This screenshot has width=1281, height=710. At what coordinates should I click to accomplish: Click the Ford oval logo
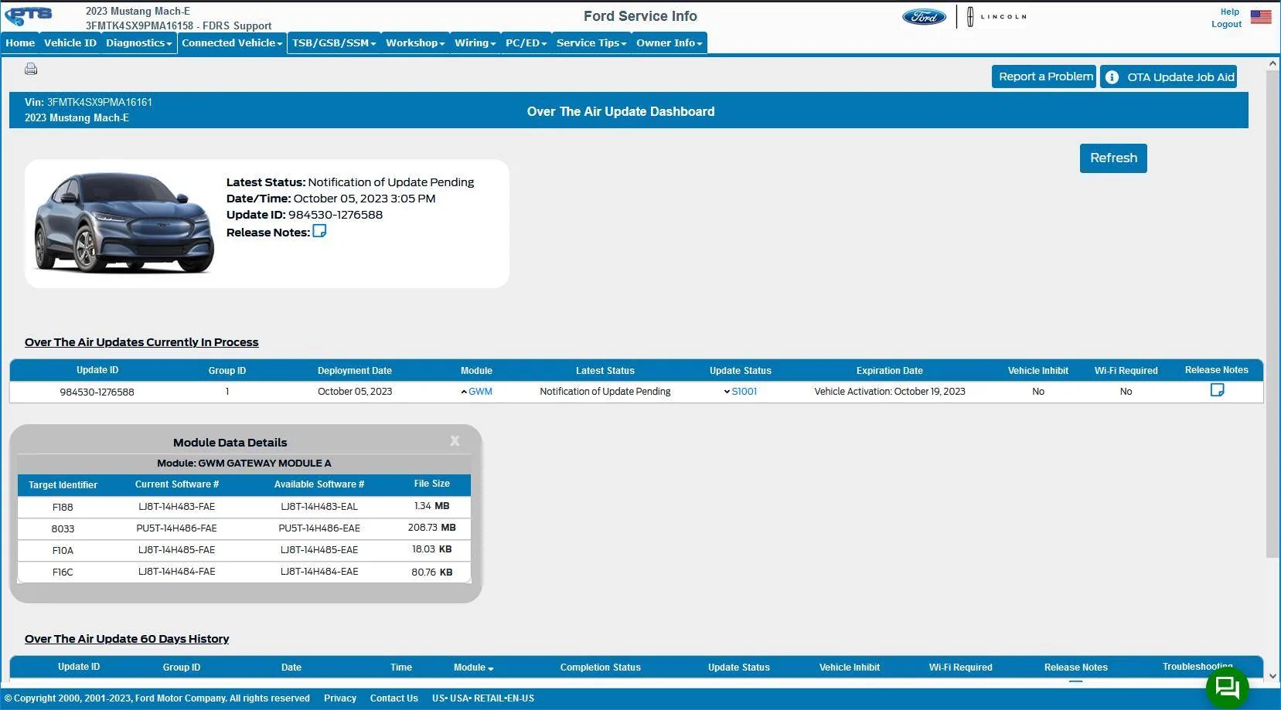(x=924, y=16)
